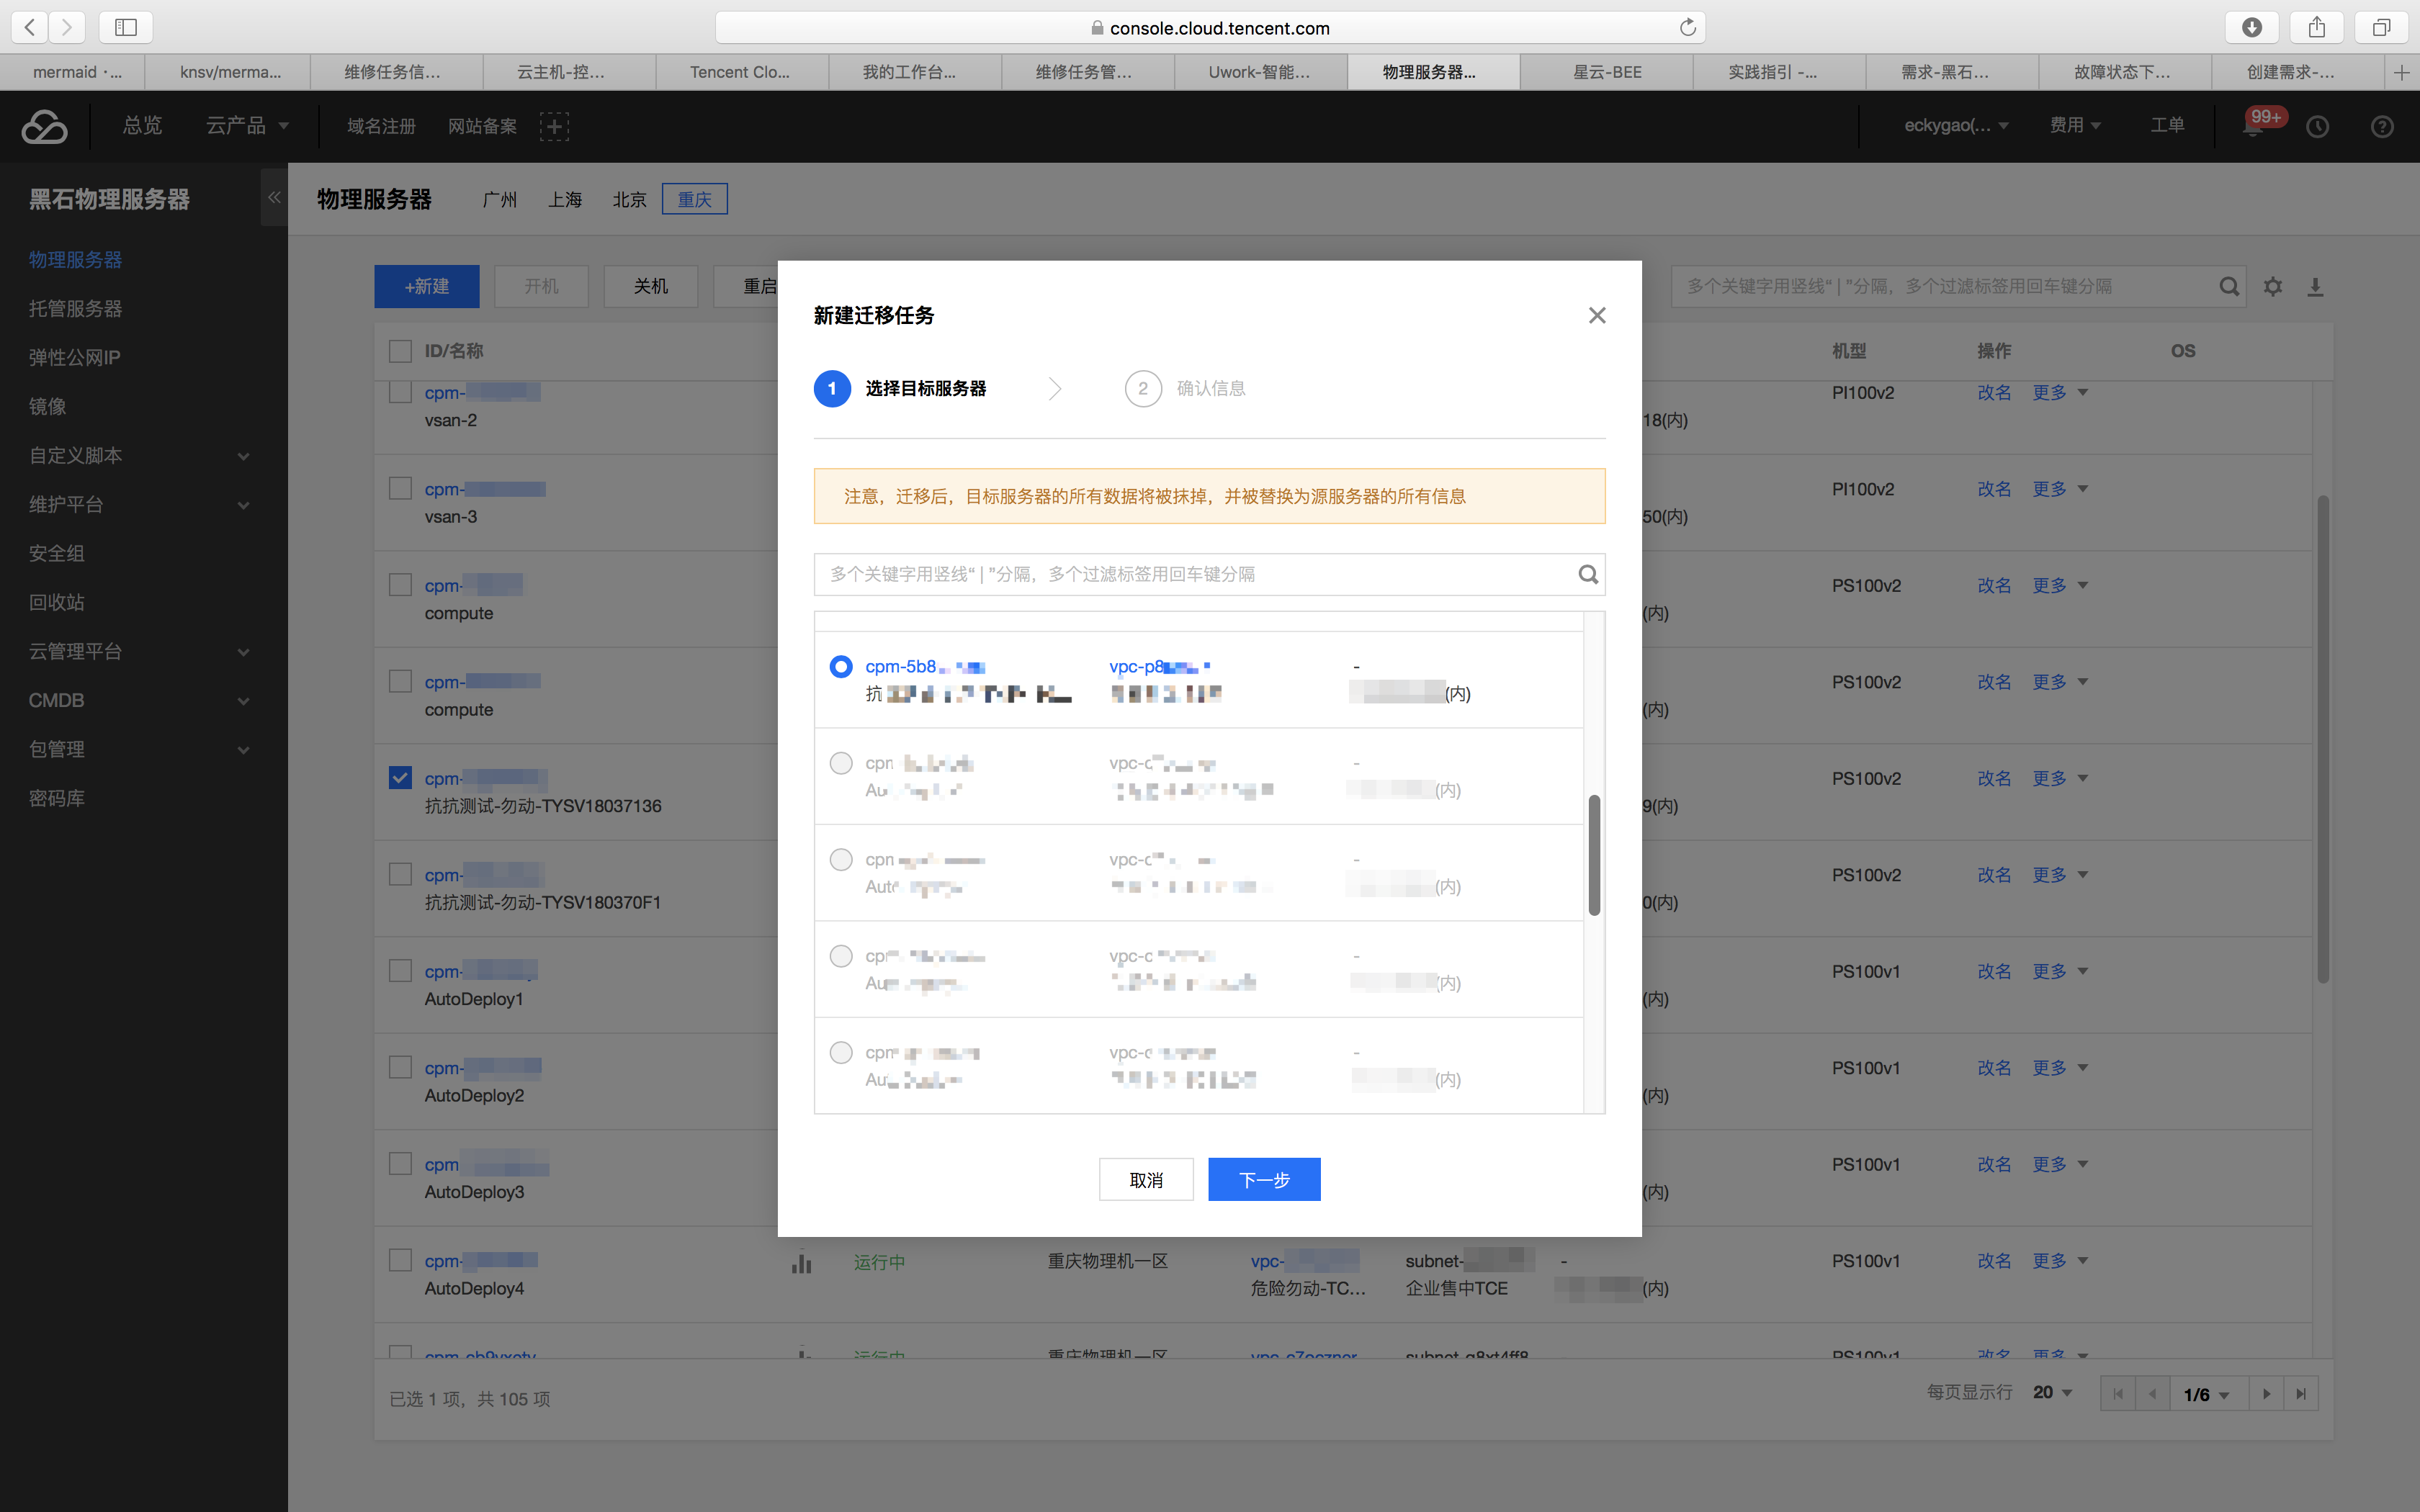Open the 费用 dropdown menu
Image resolution: width=2420 pixels, height=1512 pixels.
point(2075,126)
